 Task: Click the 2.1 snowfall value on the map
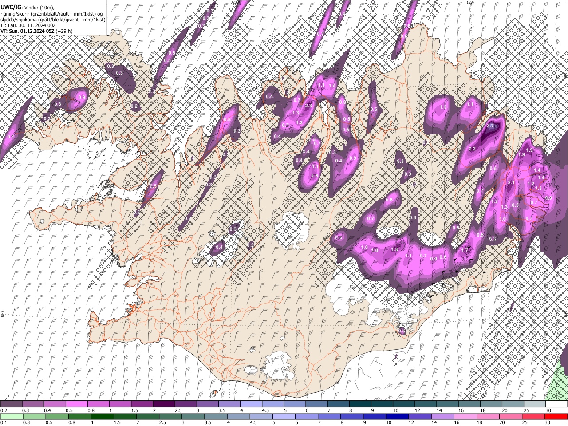(511, 183)
